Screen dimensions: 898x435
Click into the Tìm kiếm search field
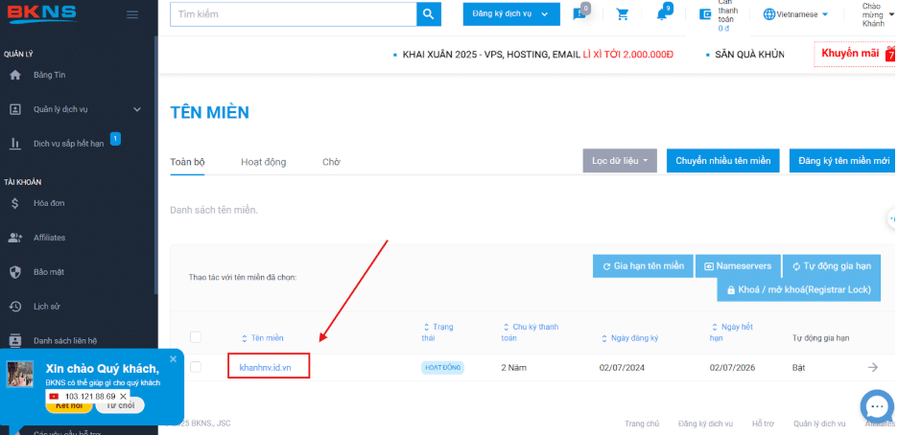click(294, 14)
